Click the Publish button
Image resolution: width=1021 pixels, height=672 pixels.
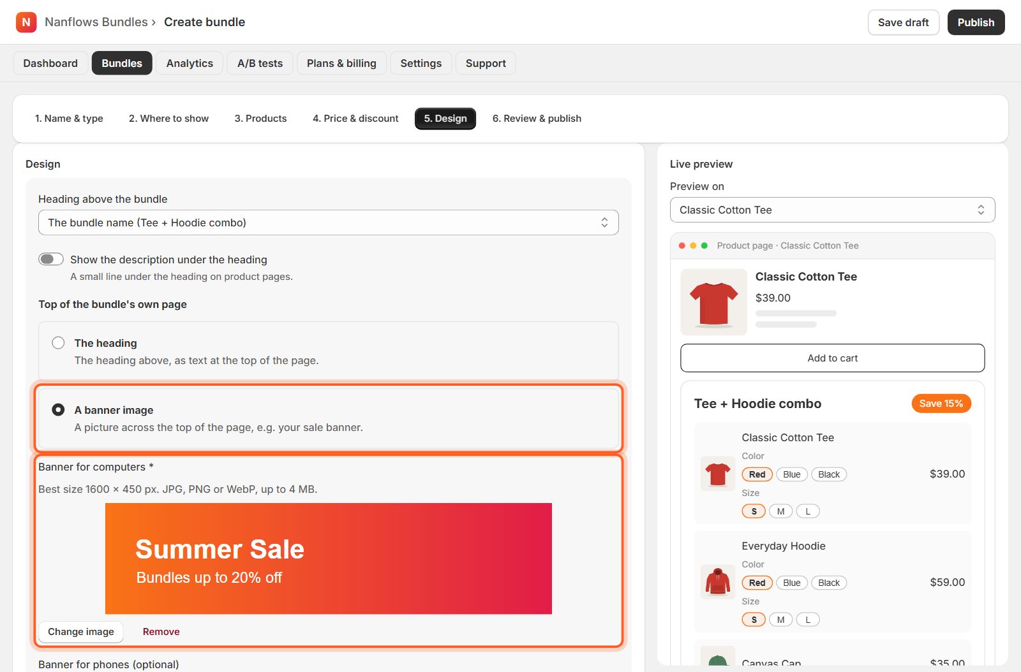[976, 22]
